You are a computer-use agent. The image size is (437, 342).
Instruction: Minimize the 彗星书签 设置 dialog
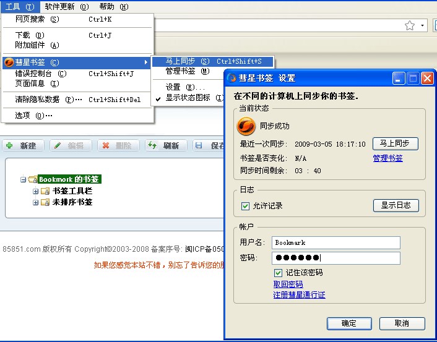[398, 79]
